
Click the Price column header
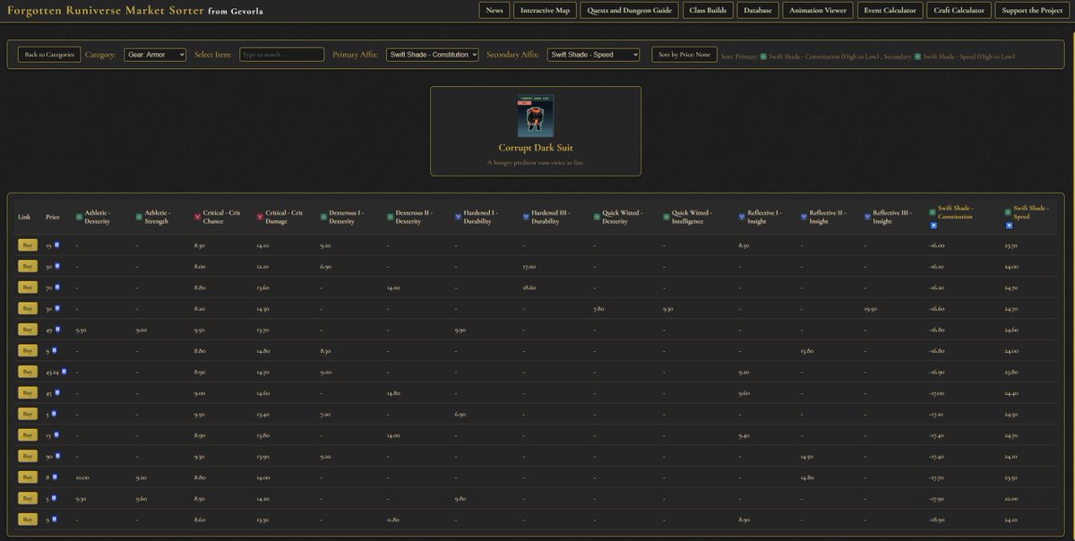[53, 217]
